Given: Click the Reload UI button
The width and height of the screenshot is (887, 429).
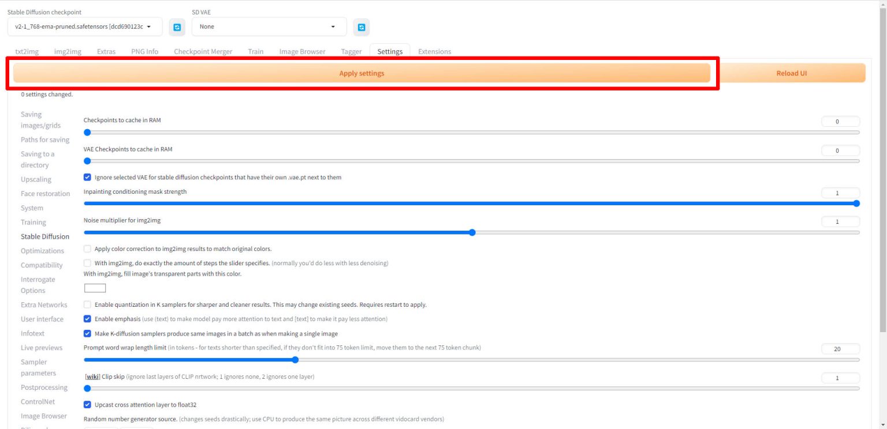Looking at the screenshot, I should click(x=791, y=73).
